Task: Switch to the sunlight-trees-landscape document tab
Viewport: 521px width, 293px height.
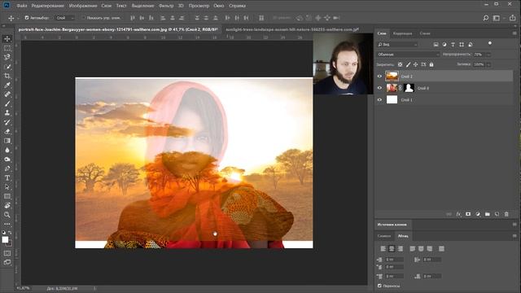Action: click(292, 29)
